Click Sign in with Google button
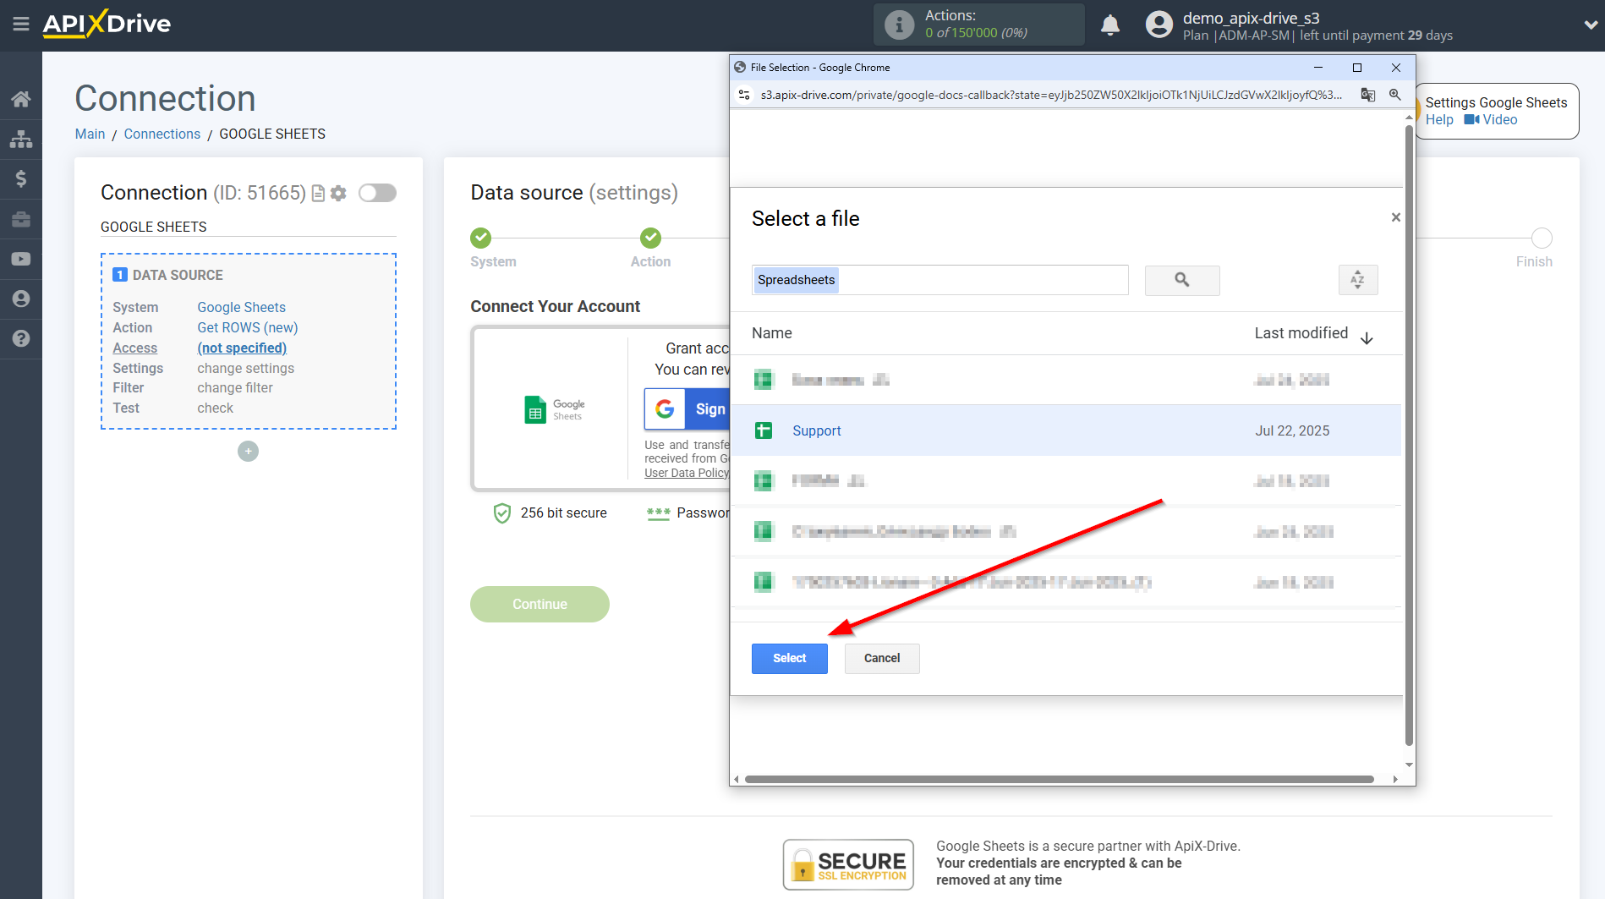The image size is (1605, 899). coord(687,409)
